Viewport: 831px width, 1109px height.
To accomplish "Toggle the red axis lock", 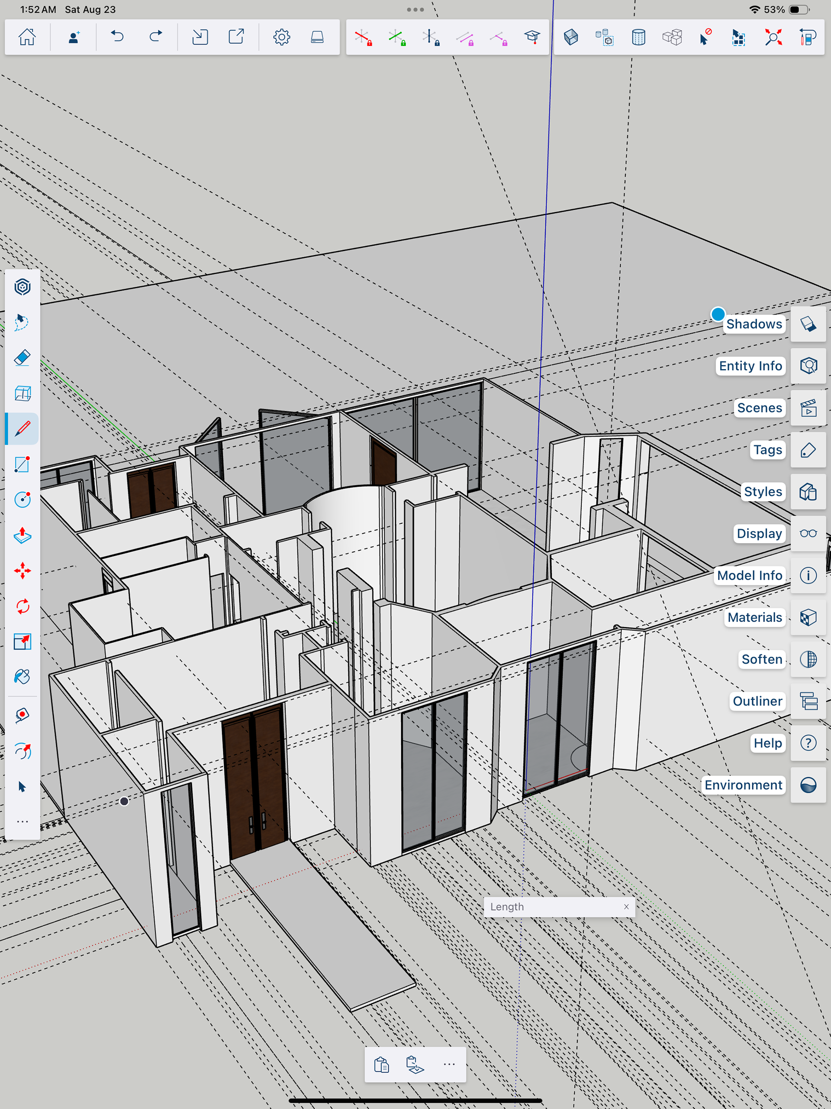I will pyautogui.click(x=363, y=37).
